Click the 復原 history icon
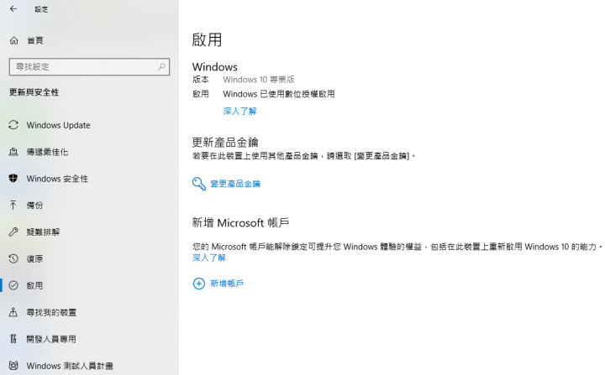The height and width of the screenshot is (375, 605). 13,258
